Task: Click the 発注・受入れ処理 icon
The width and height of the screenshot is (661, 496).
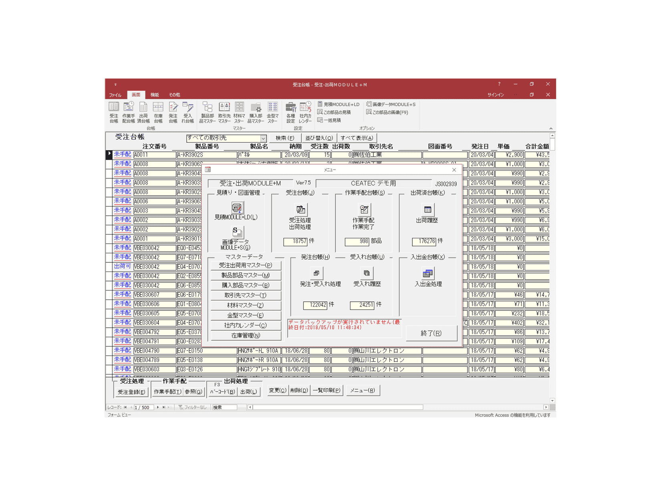Action: (316, 273)
